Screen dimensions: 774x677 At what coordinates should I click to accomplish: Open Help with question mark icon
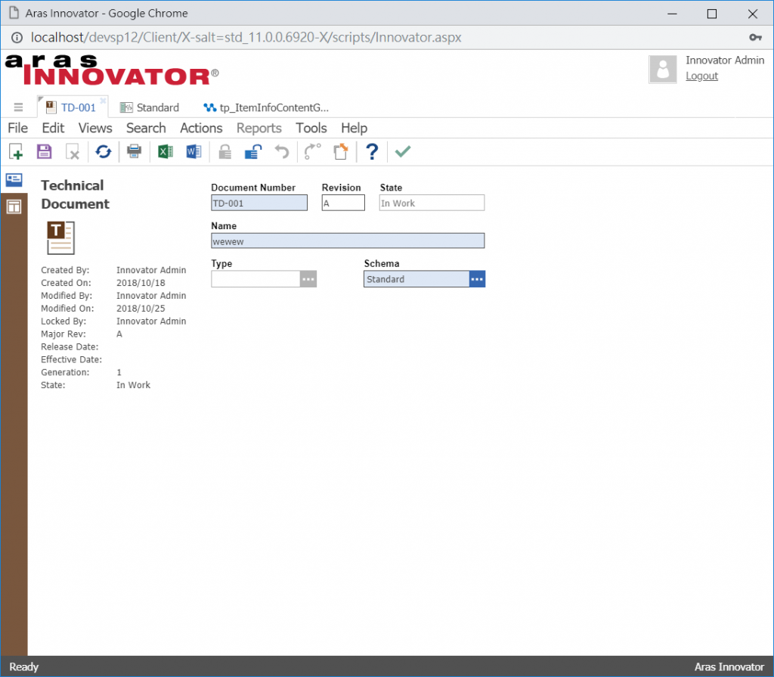pyautogui.click(x=372, y=152)
